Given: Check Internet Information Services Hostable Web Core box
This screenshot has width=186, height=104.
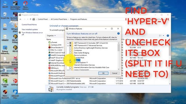Looking at the screenshot, I should 70,67.
